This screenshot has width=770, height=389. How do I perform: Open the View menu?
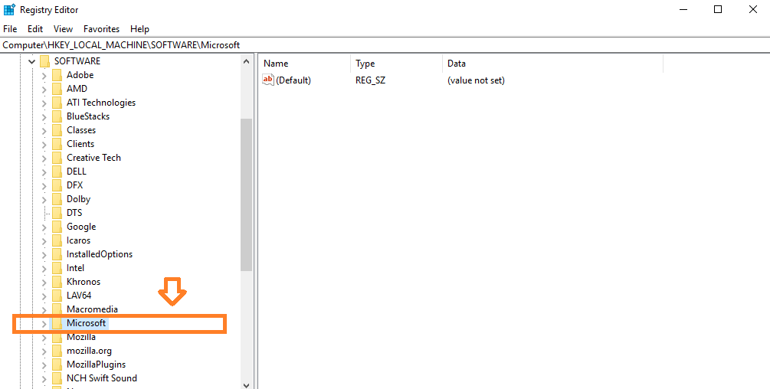click(x=63, y=29)
